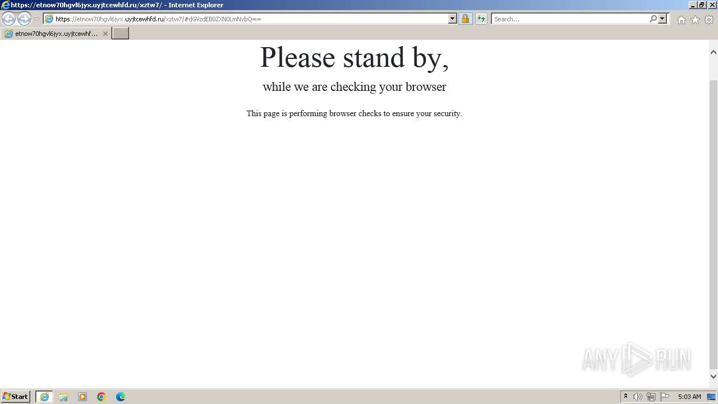
Task: Click the page icon in address bar
Action: click(49, 19)
